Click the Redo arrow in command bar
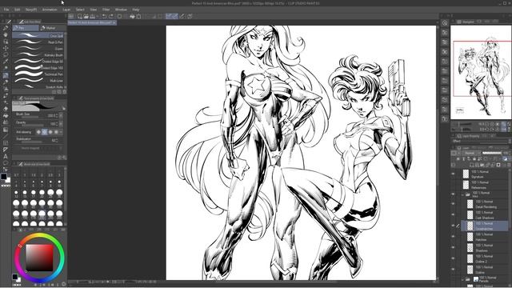 (x=110, y=16)
